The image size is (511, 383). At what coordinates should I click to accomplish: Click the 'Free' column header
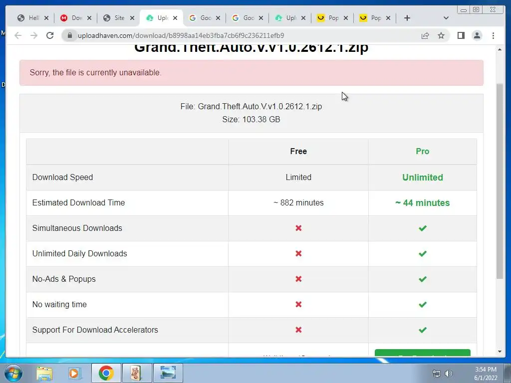tap(298, 152)
